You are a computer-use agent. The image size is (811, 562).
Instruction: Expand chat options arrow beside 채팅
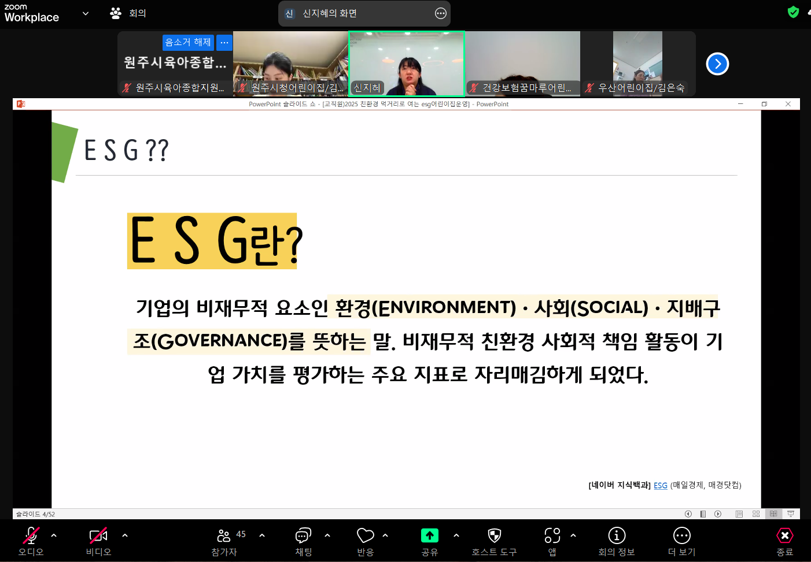coord(327,535)
